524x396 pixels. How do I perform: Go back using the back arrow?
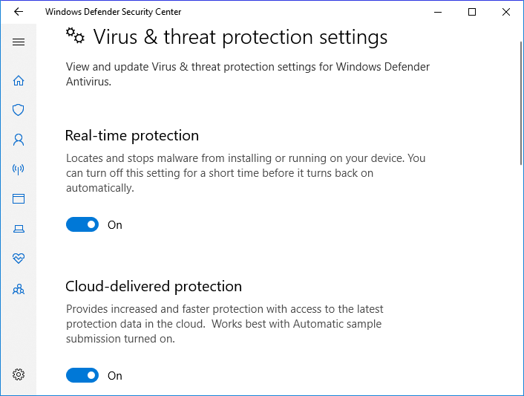click(x=19, y=12)
